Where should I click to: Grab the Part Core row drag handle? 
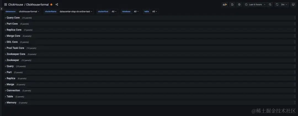295,24
